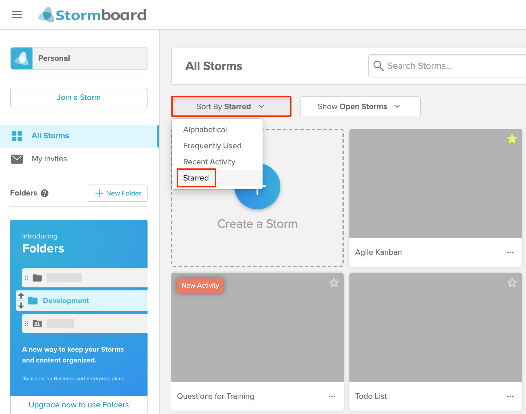Click the My Invites envelope icon
The image size is (526, 414).
click(x=17, y=159)
